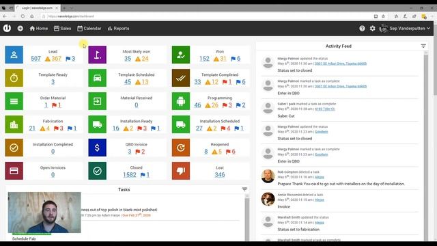Open the help question mark icon
This screenshot has width=437, height=246.
[362, 28]
